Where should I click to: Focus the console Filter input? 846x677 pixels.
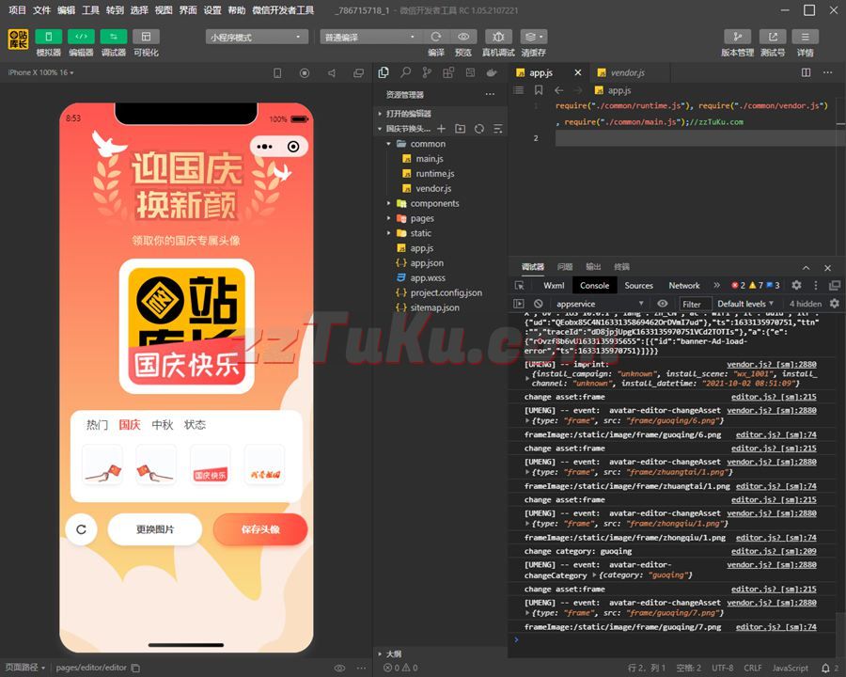(x=696, y=304)
